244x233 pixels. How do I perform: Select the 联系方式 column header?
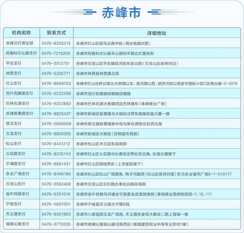point(56,33)
